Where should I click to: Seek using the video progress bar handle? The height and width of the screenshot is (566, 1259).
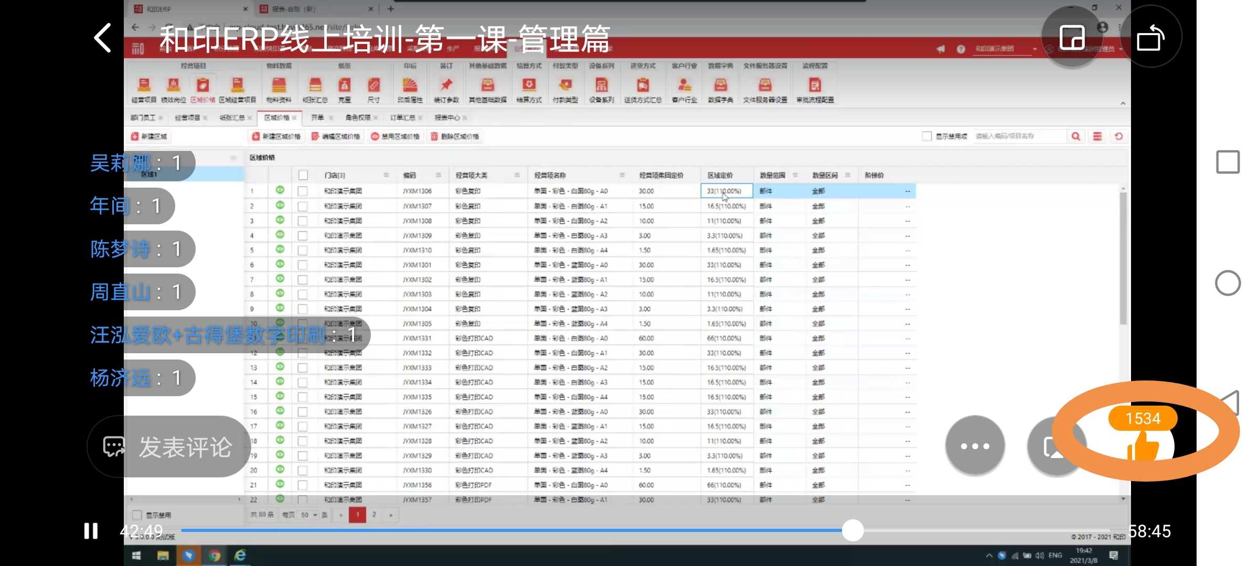[x=853, y=530]
